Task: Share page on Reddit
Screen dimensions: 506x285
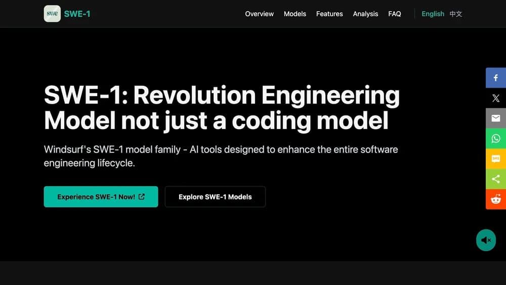Action: 496,199
